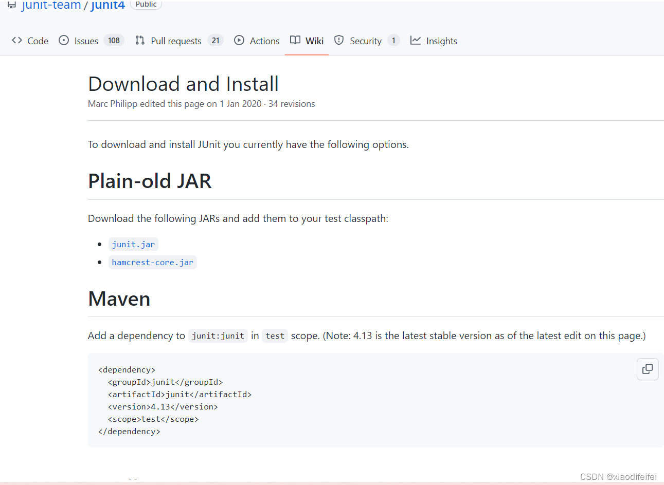Click the Insights graph icon
Viewport: 664px width, 485px height.
point(416,40)
